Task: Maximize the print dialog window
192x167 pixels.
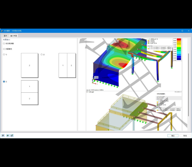Action: tap(182, 31)
